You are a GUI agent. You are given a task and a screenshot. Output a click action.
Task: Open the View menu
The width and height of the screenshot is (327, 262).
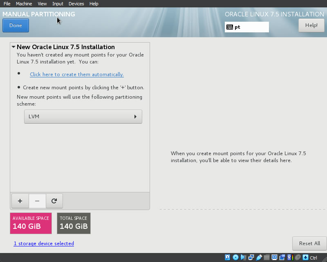click(x=42, y=4)
